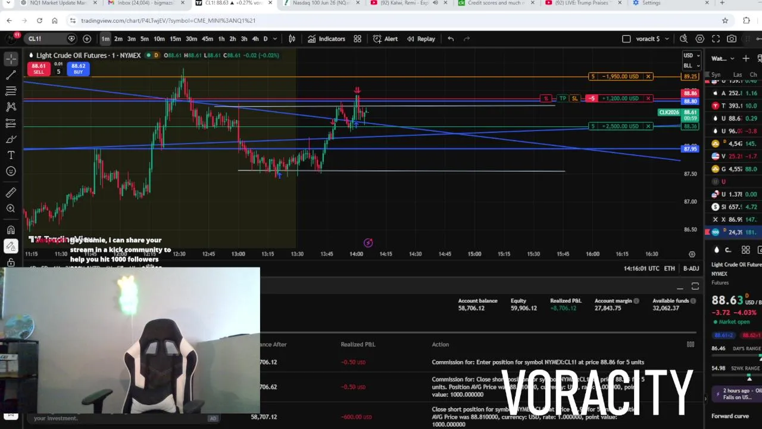Click the add symbol compare plus icon

pos(87,39)
